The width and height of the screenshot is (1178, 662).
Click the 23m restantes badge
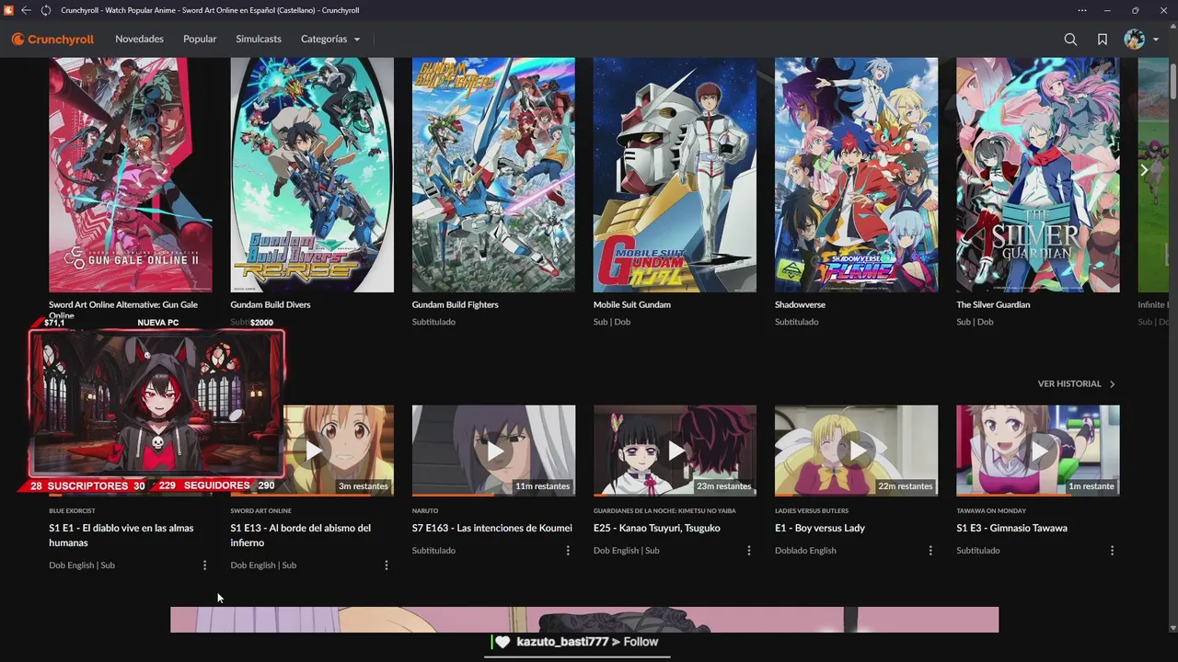click(x=723, y=486)
